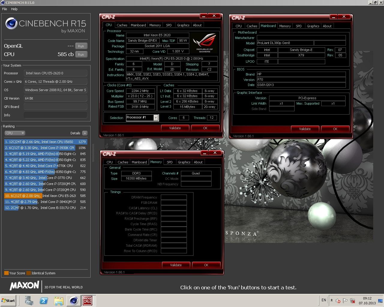This screenshot has width=384, height=307.
Task: Open CPU tab in Mainboard CPU-Z window
Action: pyautogui.click(x=239, y=26)
